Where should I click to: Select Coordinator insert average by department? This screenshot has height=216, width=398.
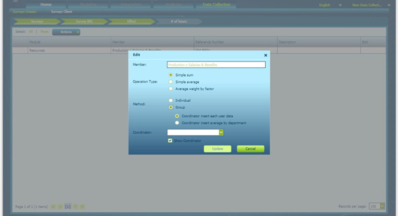point(177,123)
